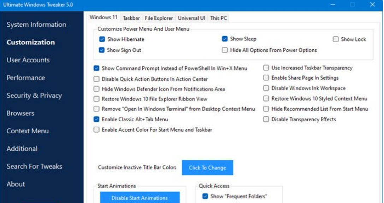Toggle Show Command Prompt Instead of PowerShell
Viewport: 384px width, 203px height.
pos(96,68)
